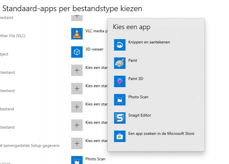Choose Knippen en aantekenen from app list

(x=149, y=42)
